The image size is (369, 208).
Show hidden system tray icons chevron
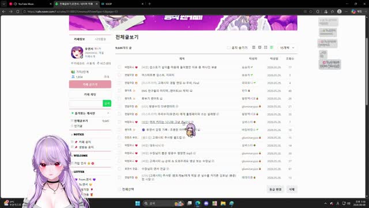325,203
